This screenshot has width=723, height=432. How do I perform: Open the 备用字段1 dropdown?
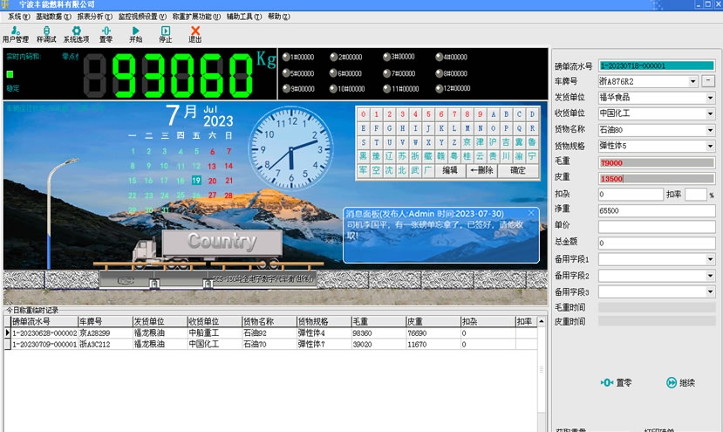710,259
